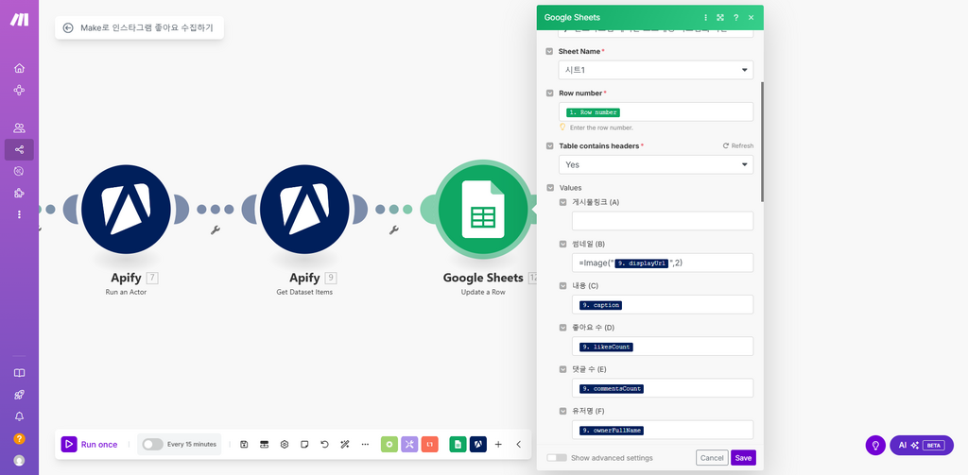Image resolution: width=968 pixels, height=475 pixels.
Task: Select the Google Sheets Update a Row module
Action: point(483,209)
